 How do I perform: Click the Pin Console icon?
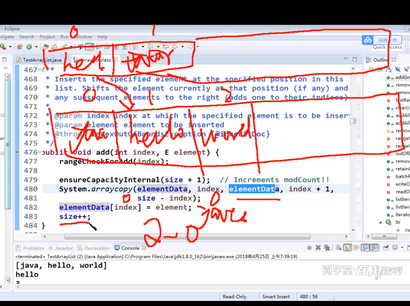386,247
